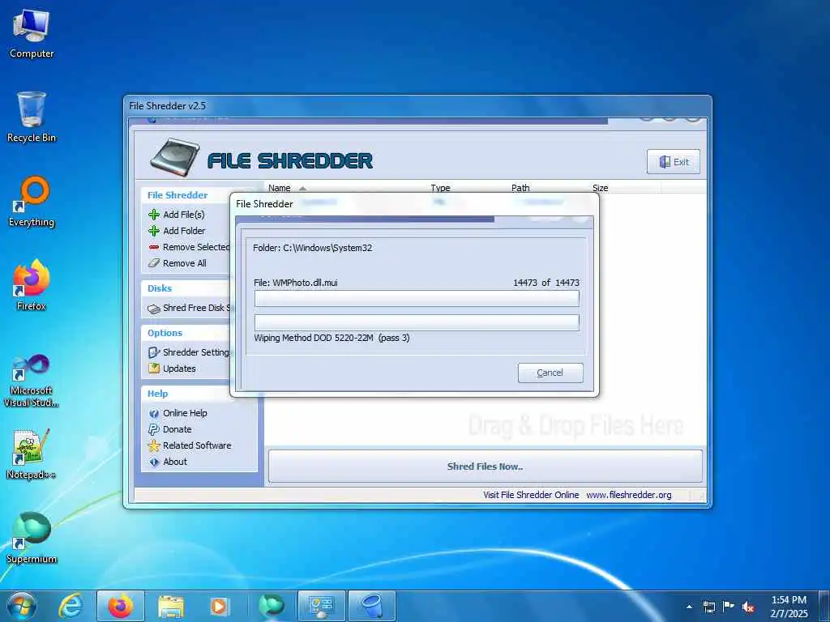Open Windows Explorer from the taskbar
Image resolution: width=830 pixels, height=622 pixels.
pyautogui.click(x=171, y=606)
